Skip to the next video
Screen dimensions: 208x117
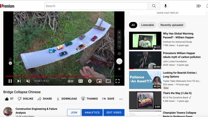coord(19,81)
